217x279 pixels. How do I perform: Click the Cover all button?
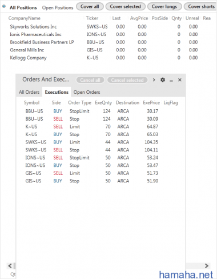(x=90, y=7)
